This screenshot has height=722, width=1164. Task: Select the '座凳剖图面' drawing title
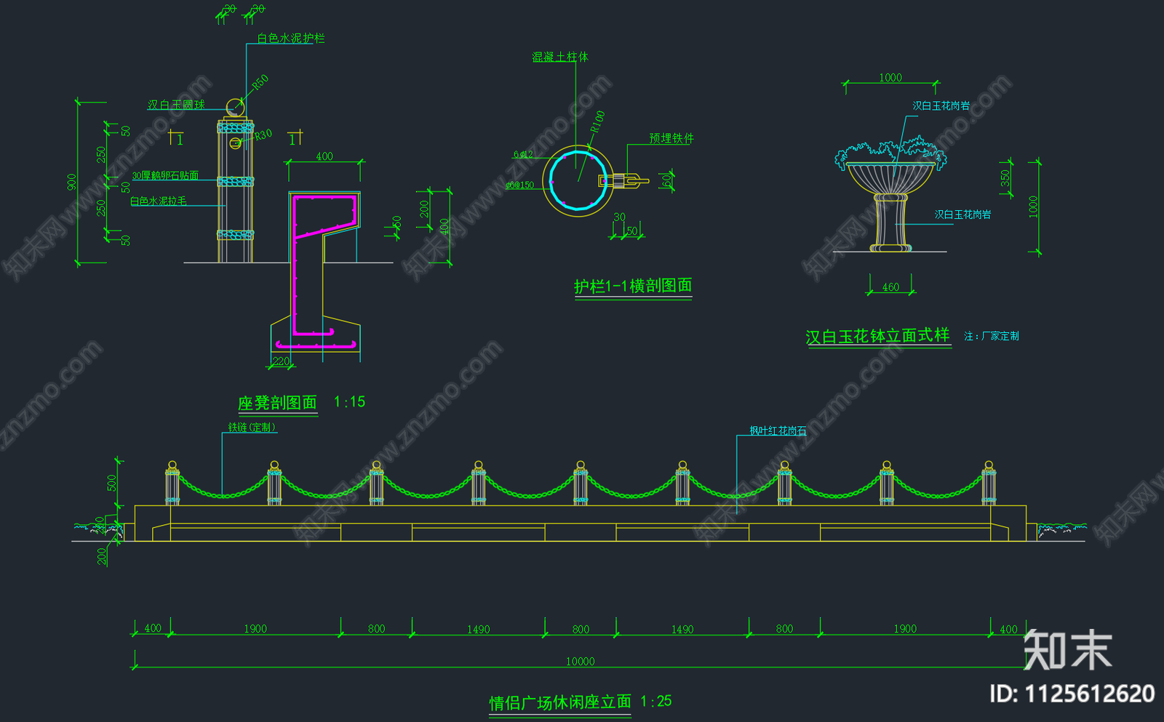(277, 403)
